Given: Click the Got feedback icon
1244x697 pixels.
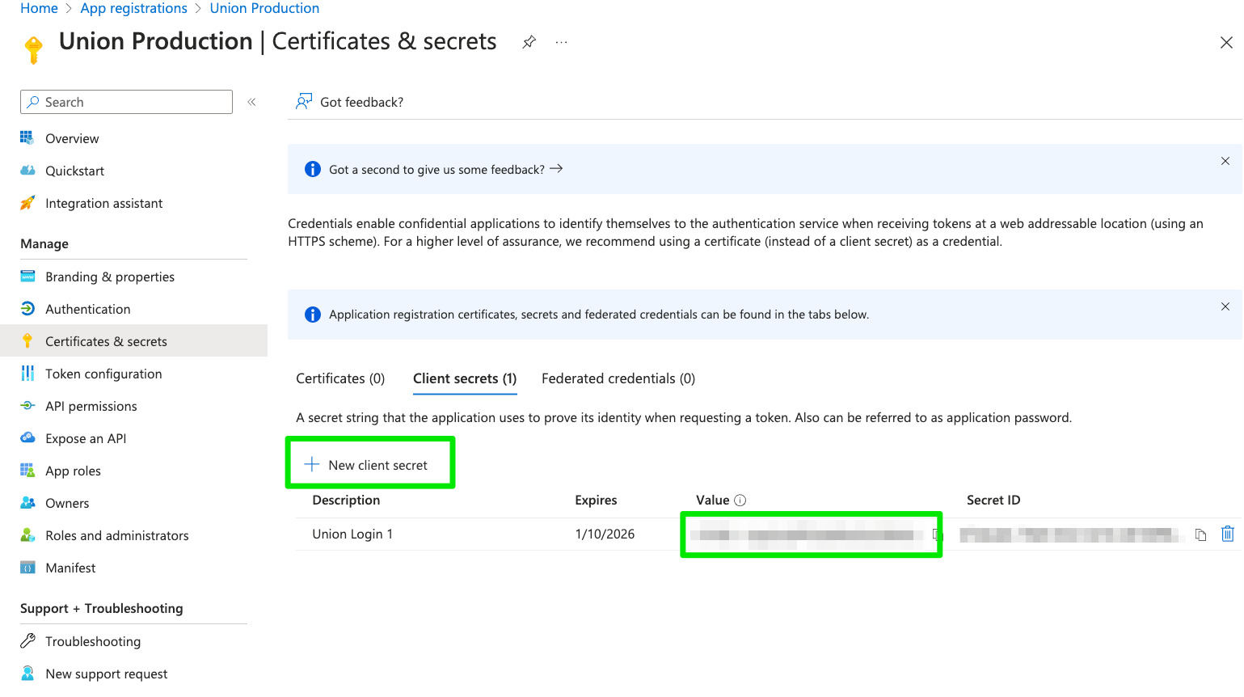Looking at the screenshot, I should tap(304, 102).
